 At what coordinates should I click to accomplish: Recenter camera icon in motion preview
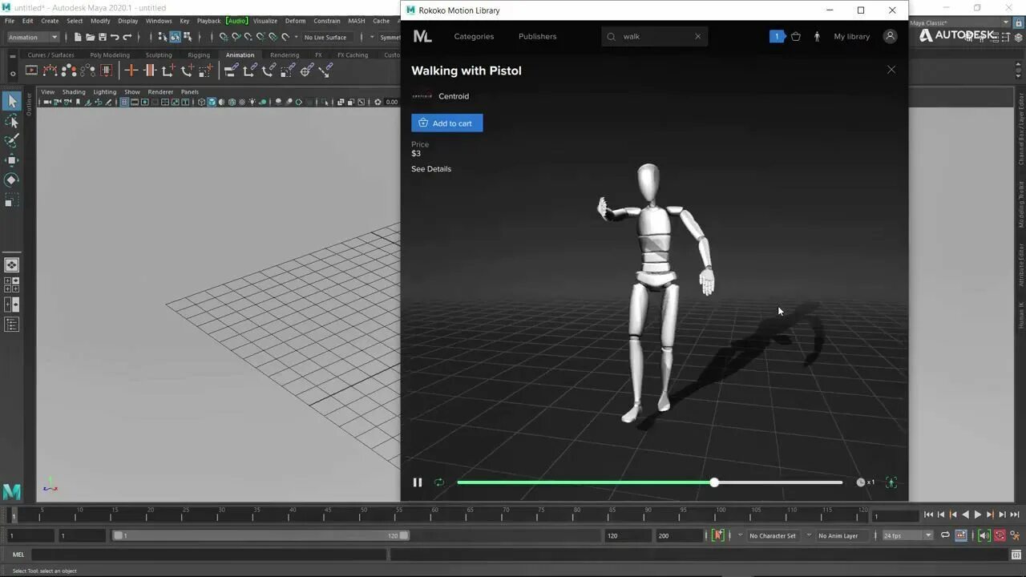[x=891, y=482]
